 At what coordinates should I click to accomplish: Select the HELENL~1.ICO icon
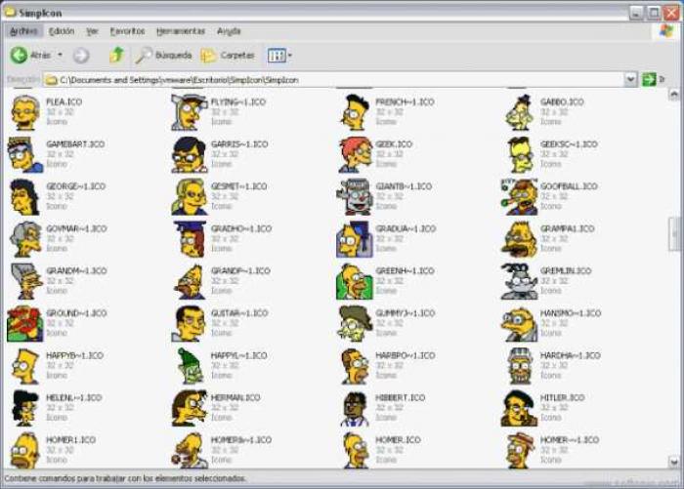click(x=25, y=408)
